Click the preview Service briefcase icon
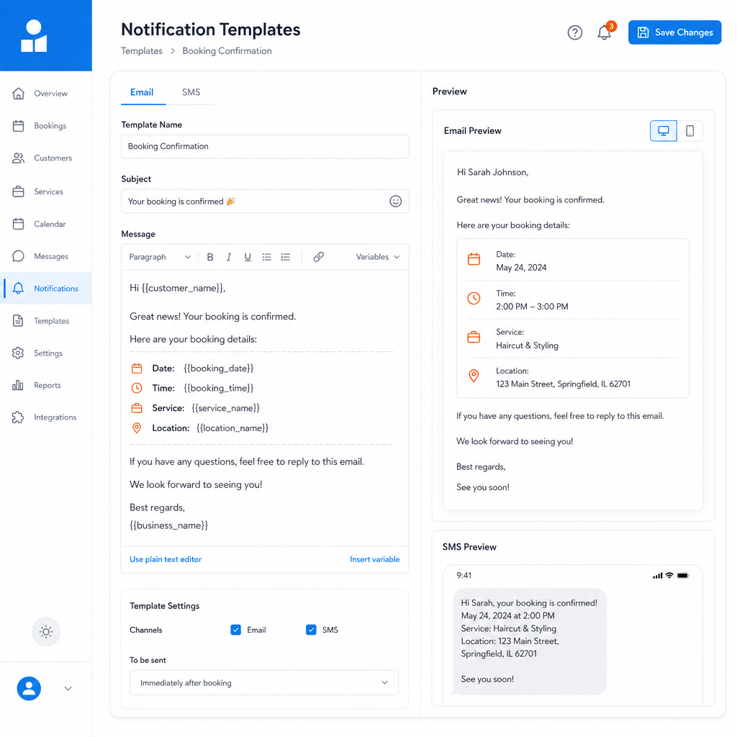 pyautogui.click(x=474, y=337)
